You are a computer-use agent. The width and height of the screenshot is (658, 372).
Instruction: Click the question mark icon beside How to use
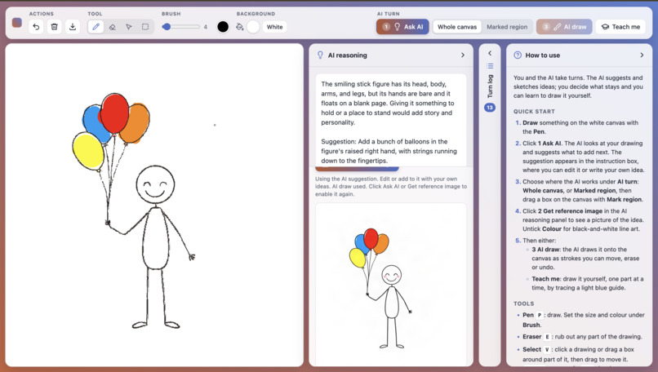point(518,55)
